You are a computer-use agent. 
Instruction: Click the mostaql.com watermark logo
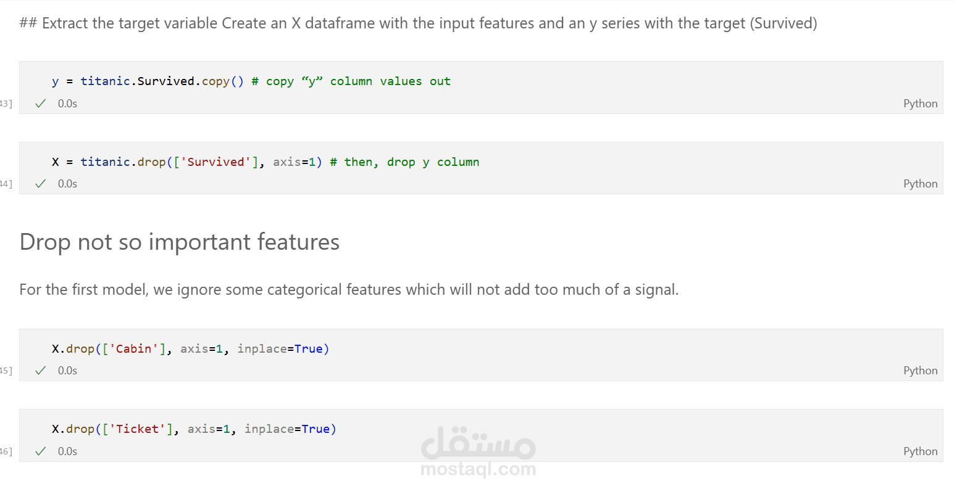click(478, 451)
